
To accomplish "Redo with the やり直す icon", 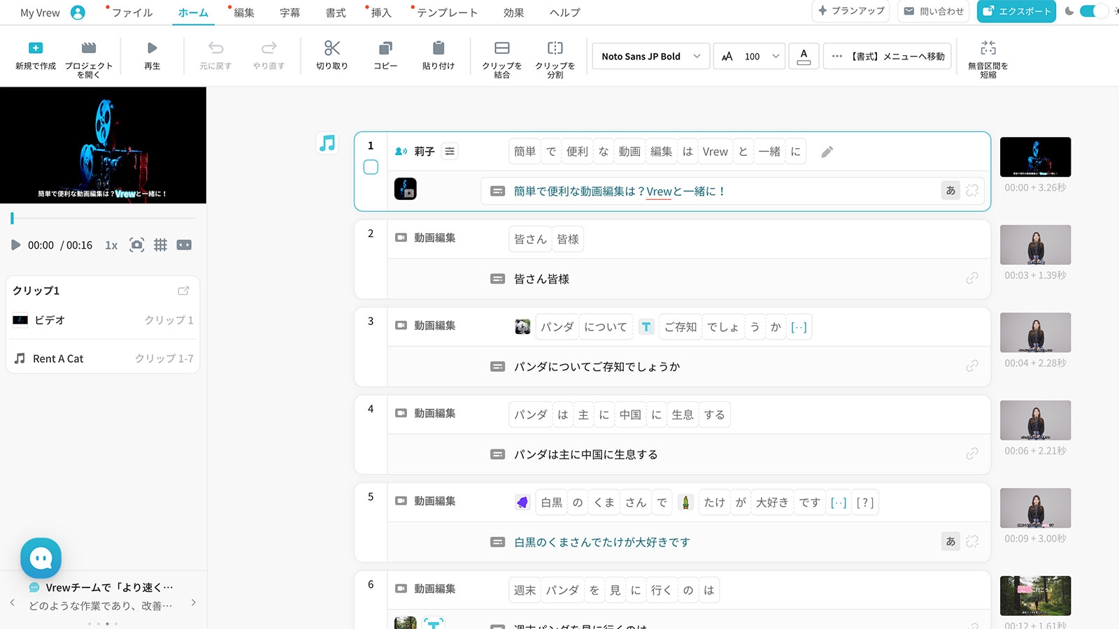I will coord(269,48).
